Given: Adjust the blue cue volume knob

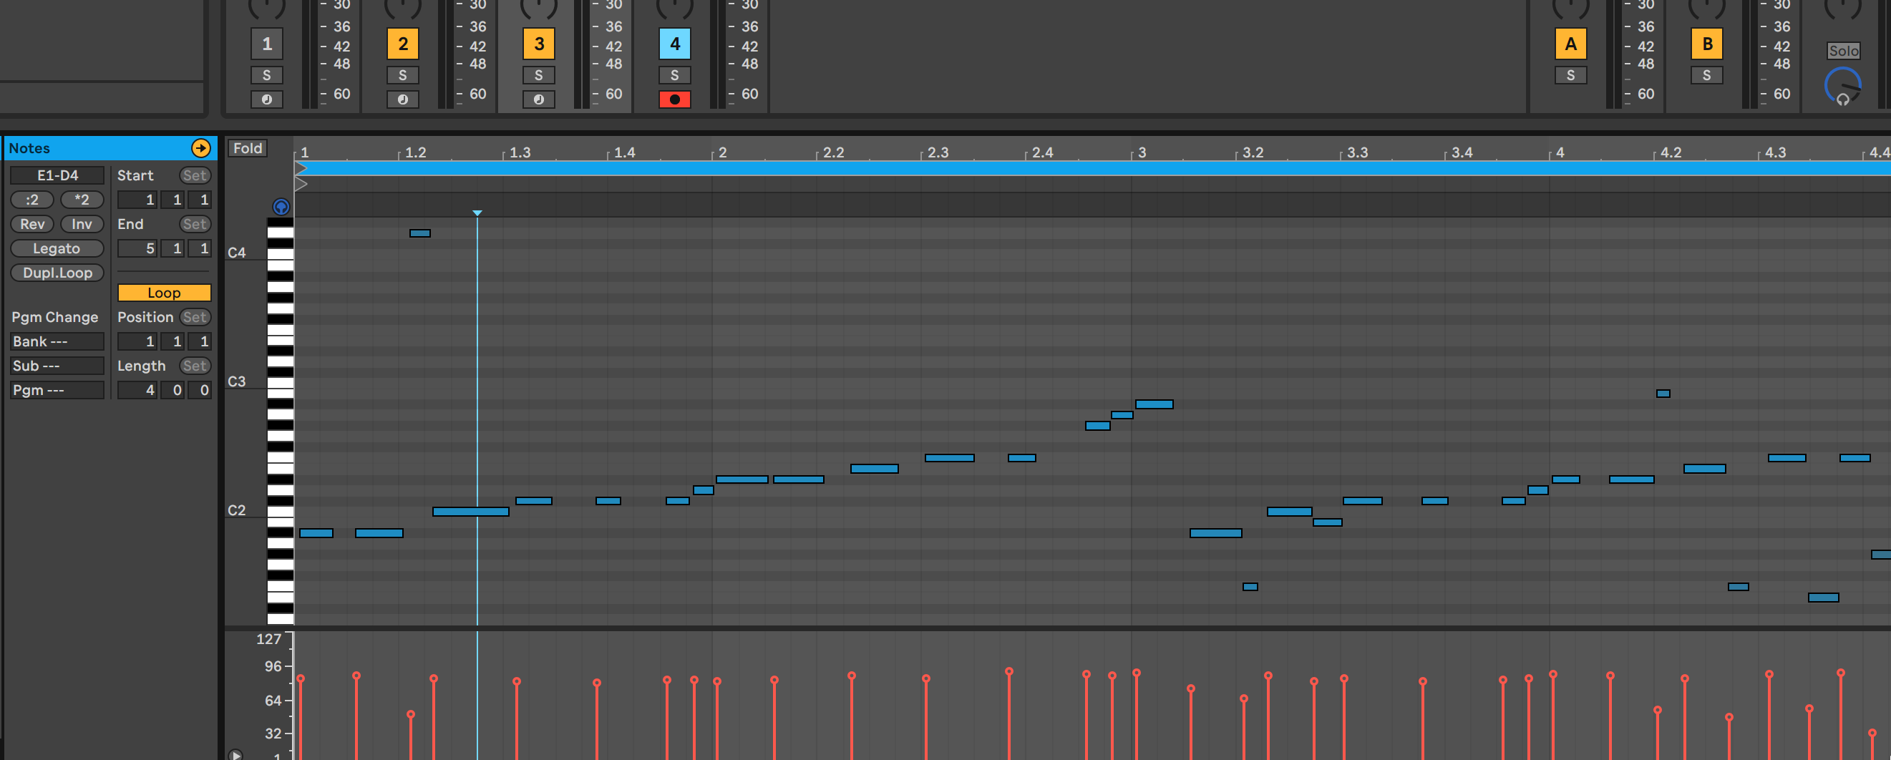Looking at the screenshot, I should pyautogui.click(x=1842, y=86).
